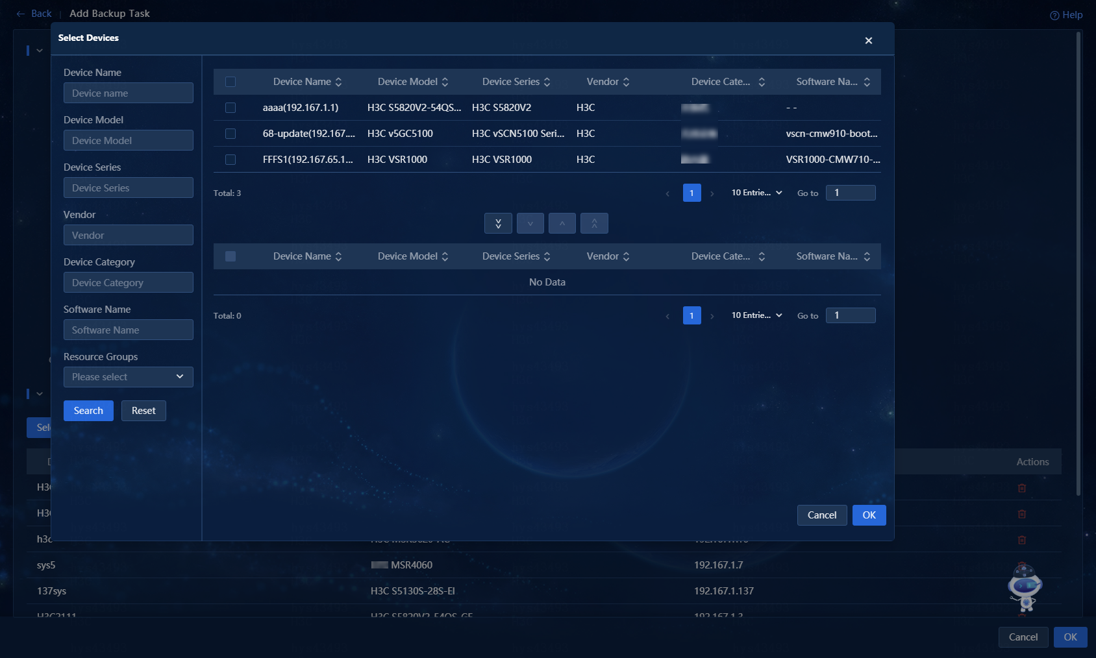Go to previous page in lower table

(x=667, y=316)
